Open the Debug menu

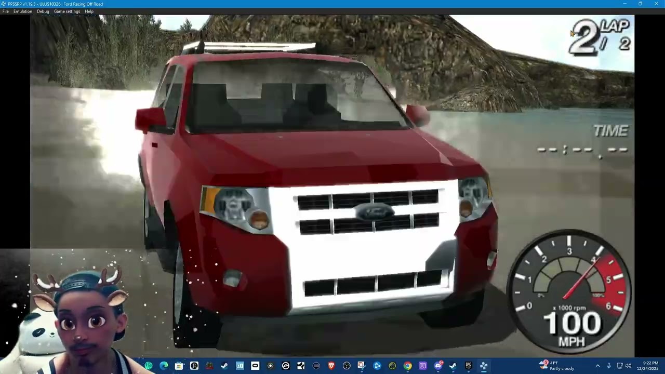tap(43, 11)
